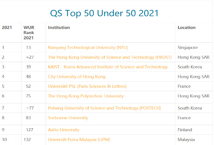The image size is (214, 145).
Task: Click the Location column header
Action: click(x=186, y=27)
